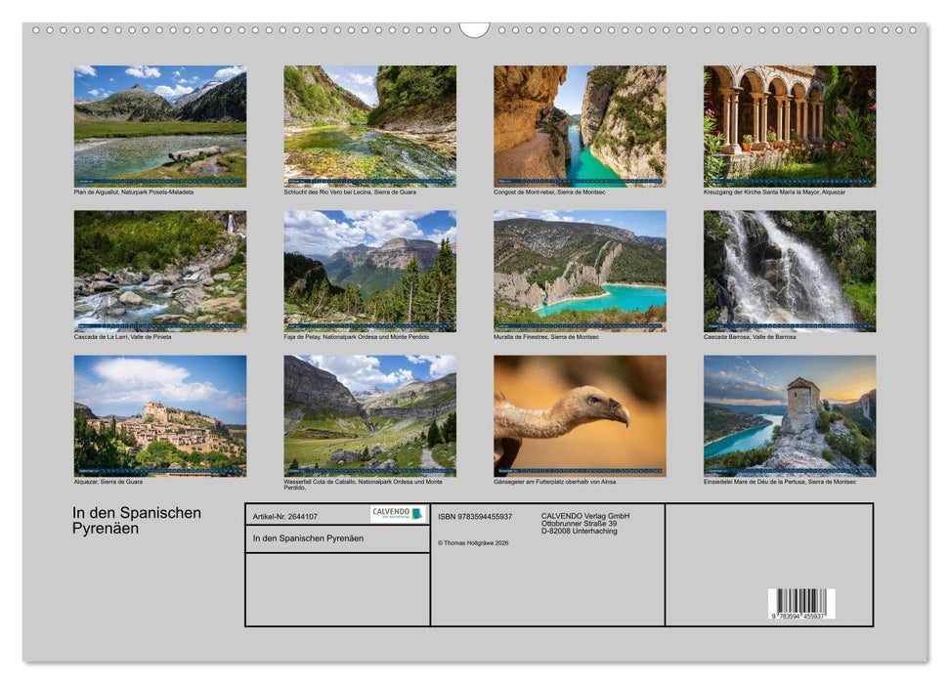Viewport: 949px width, 684px height.
Task: Select the 'Artikel-Nr. 2644107' text
Action: pyautogui.click(x=285, y=516)
